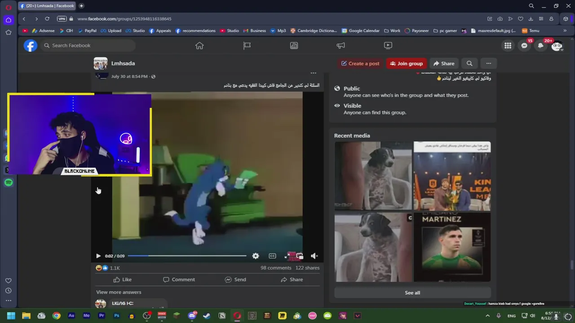Open Cambridge Dictionary bookmark
Viewport: 575px width, 323px height.
click(314, 31)
